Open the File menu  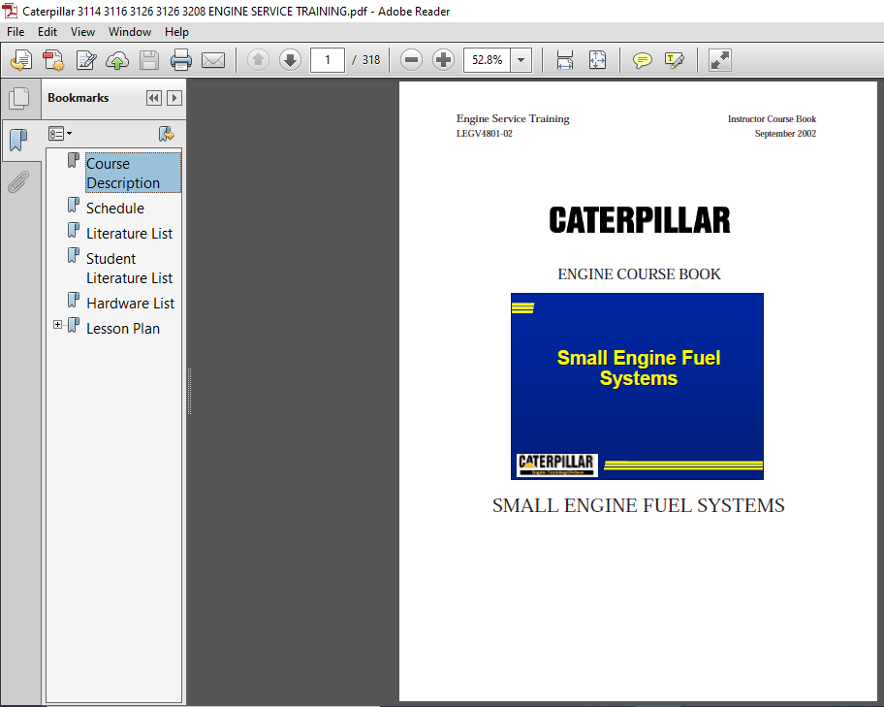click(16, 32)
